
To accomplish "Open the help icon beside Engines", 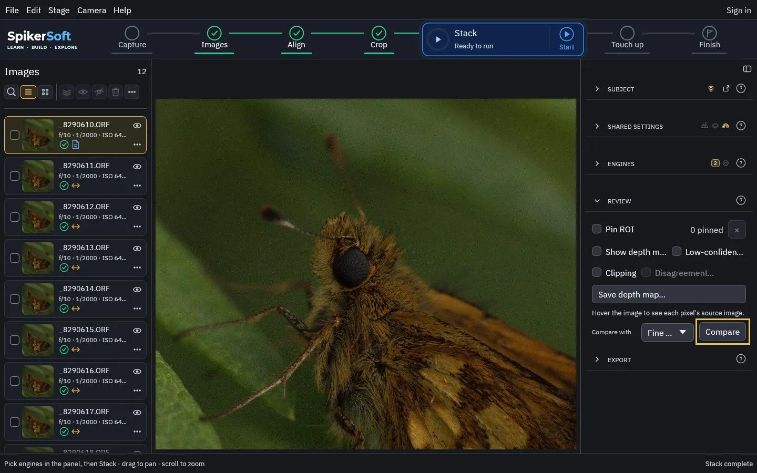I will pyautogui.click(x=741, y=163).
